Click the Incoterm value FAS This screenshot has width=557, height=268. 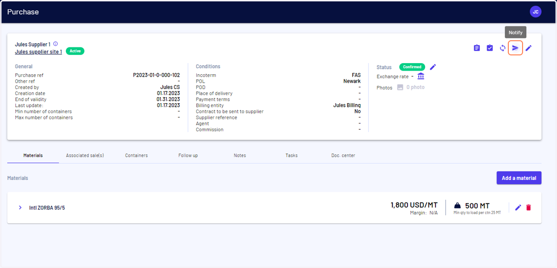[x=356, y=75]
